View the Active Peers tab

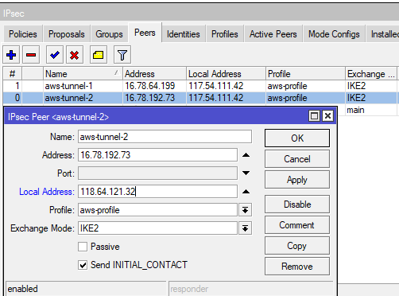pos(273,34)
